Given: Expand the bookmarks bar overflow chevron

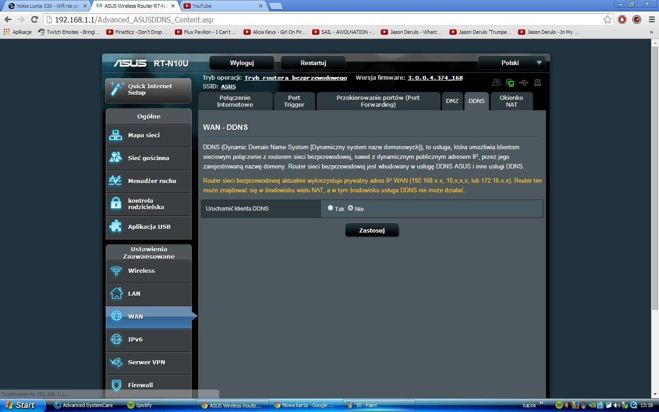Looking at the screenshot, I should (x=651, y=32).
